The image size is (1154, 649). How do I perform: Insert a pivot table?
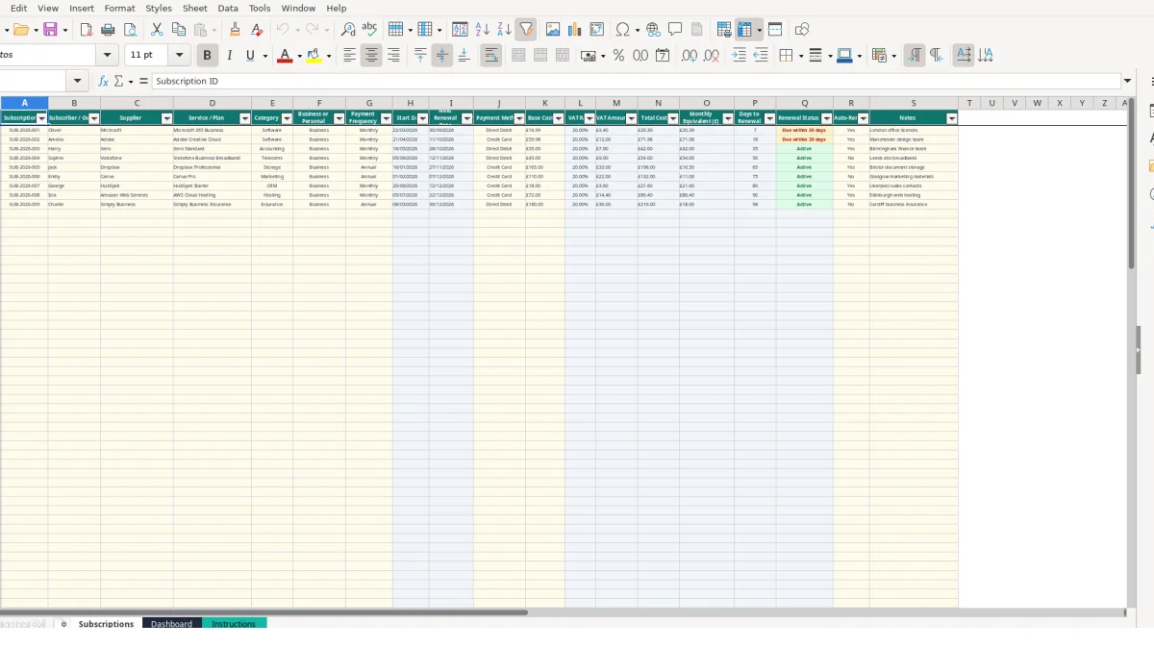click(x=597, y=30)
